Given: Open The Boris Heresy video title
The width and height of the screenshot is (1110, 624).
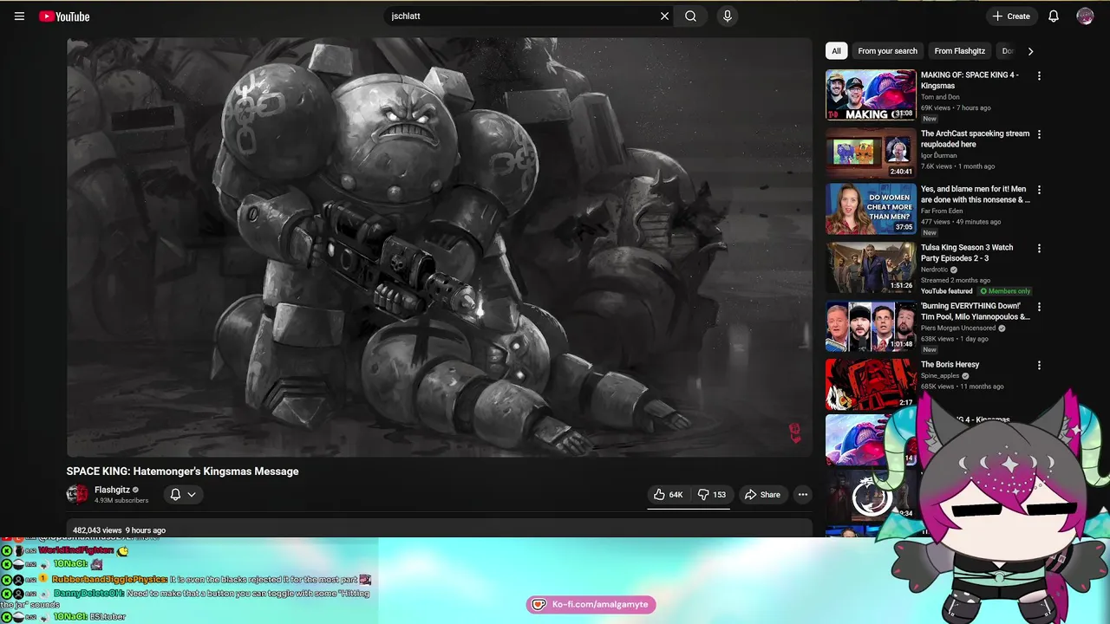Looking at the screenshot, I should coord(950,365).
